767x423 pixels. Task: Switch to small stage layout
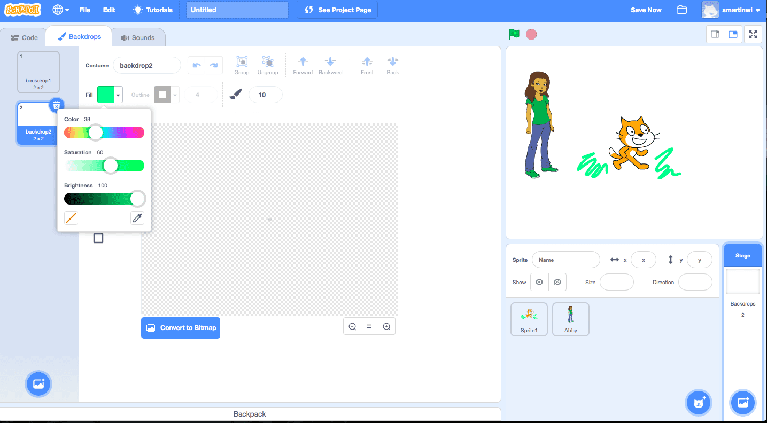coord(715,34)
